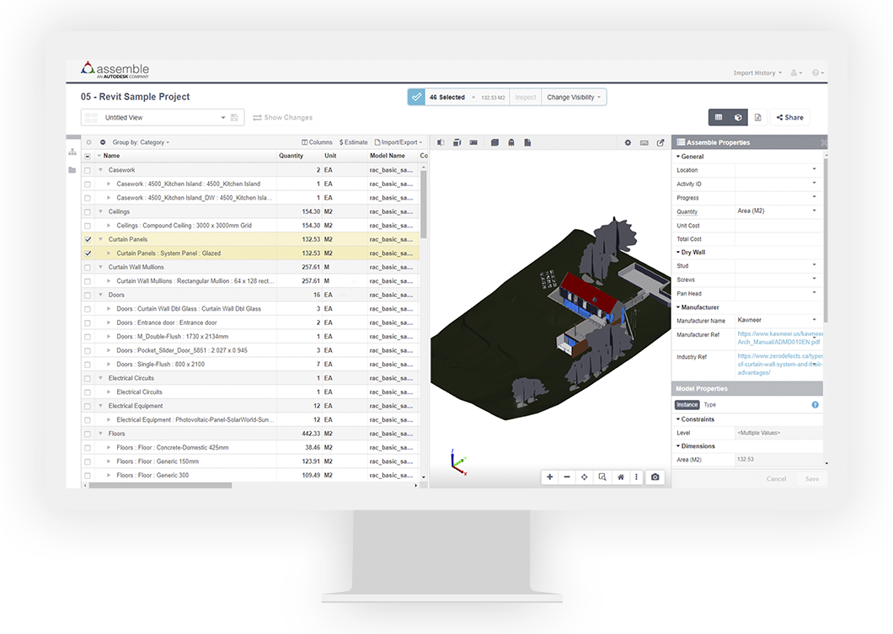This screenshot has width=893, height=634.
Task: Collapse the Doors category row
Action: click(101, 295)
